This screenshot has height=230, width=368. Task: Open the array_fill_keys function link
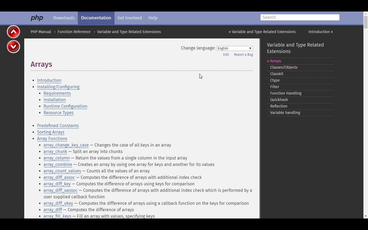coord(57,216)
